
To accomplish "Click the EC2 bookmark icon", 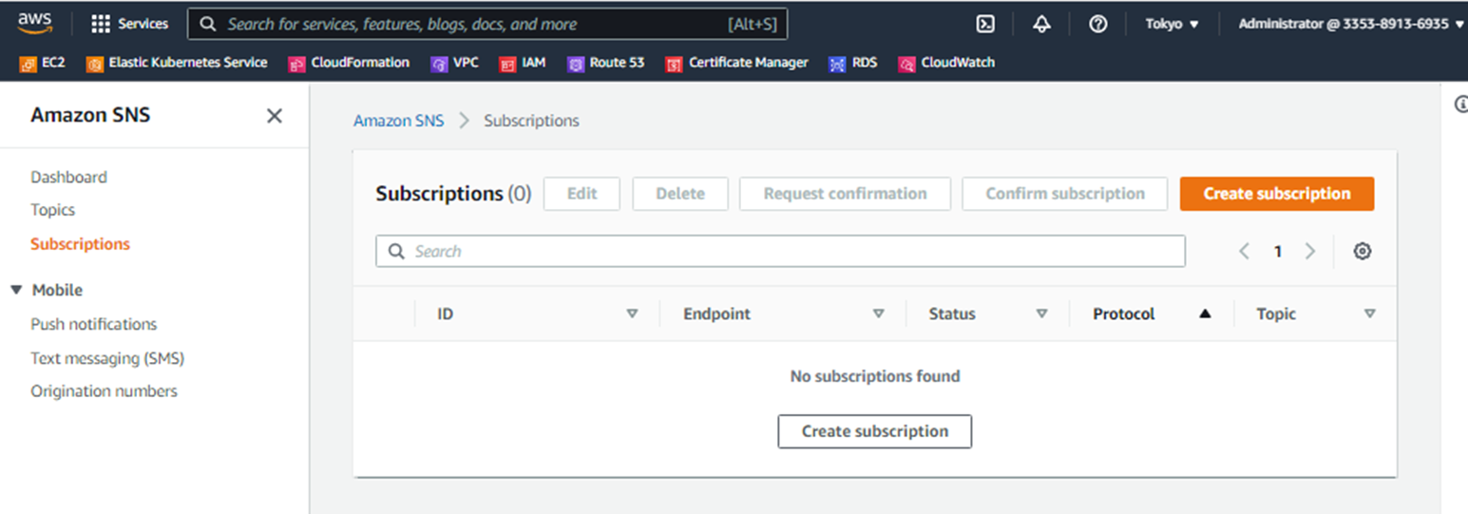I will 28,64.
